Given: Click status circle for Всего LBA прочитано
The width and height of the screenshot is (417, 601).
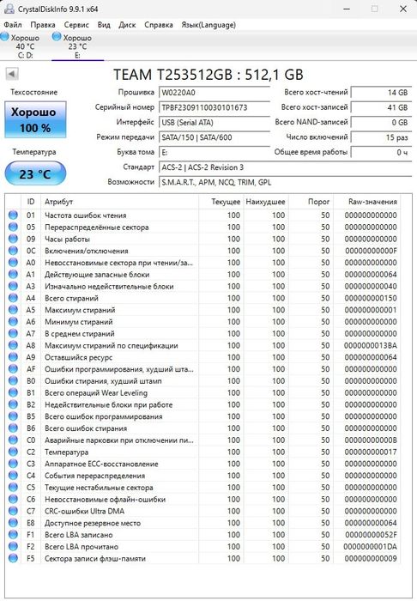Looking at the screenshot, I should click(13, 546).
